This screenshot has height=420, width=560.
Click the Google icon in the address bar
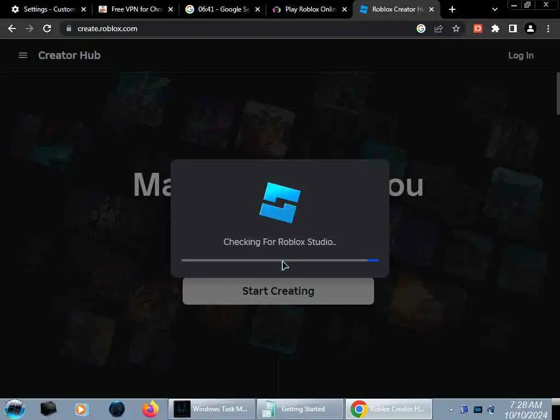tap(421, 28)
